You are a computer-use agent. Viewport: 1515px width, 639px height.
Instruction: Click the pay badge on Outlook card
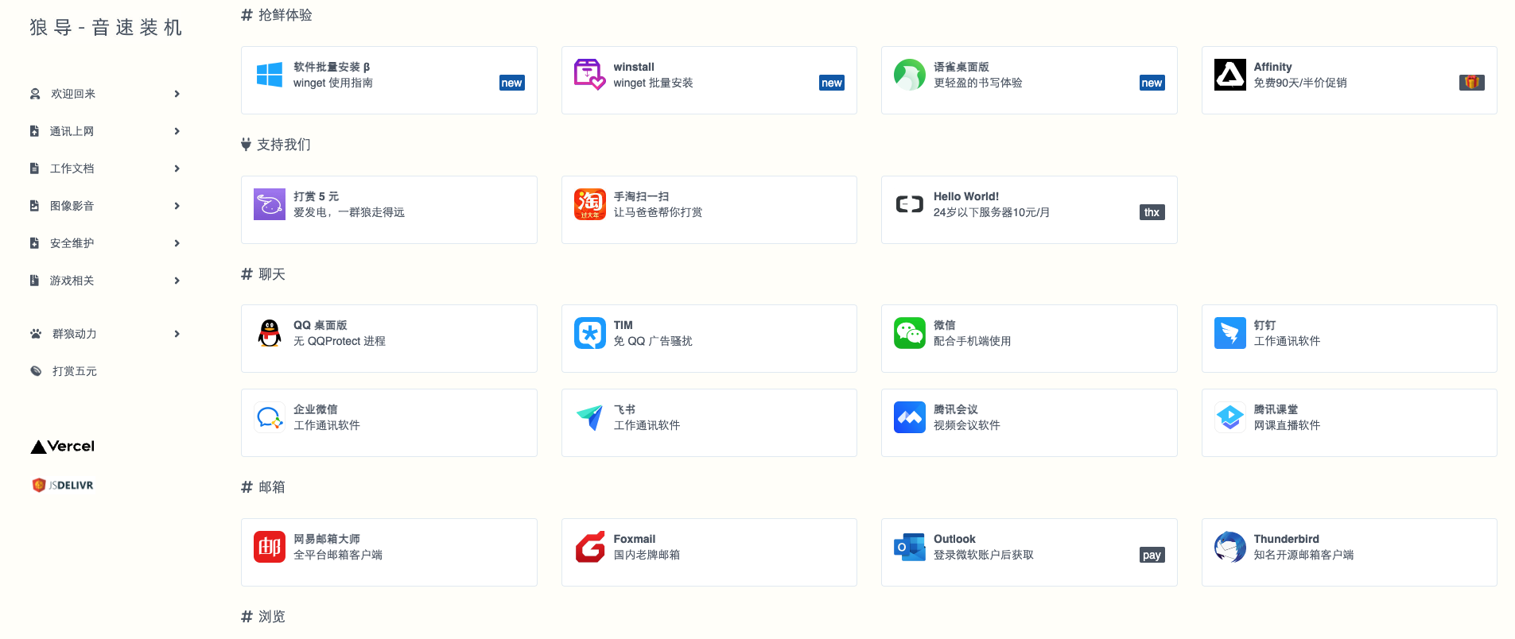pos(1152,555)
